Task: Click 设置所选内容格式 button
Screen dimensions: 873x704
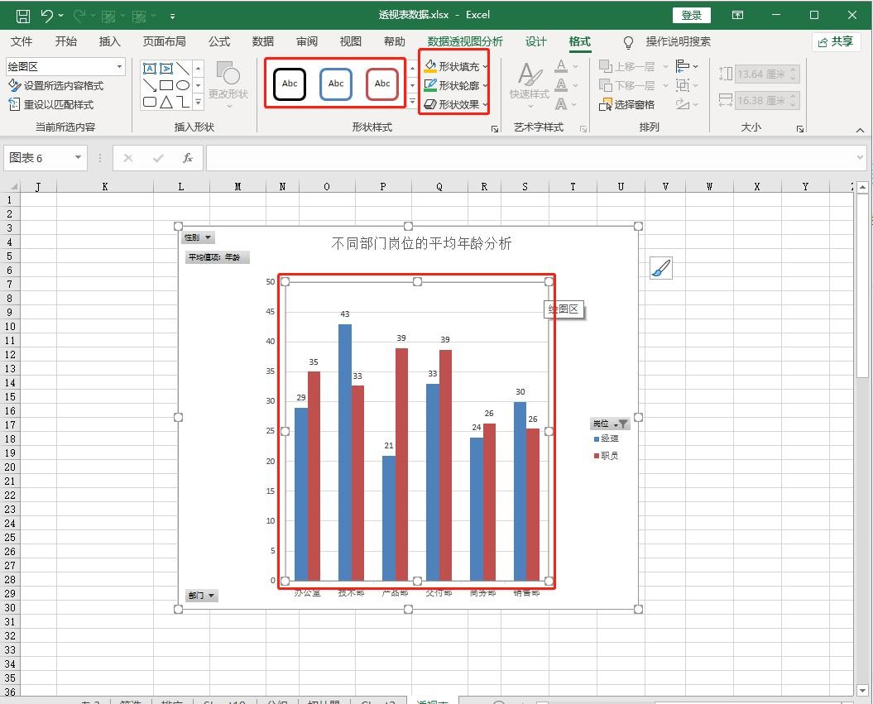Action: tap(55, 86)
